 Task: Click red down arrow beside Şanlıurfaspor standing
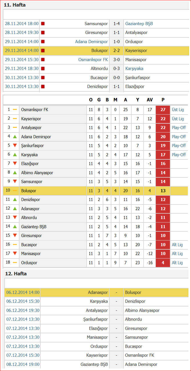click(15, 146)
